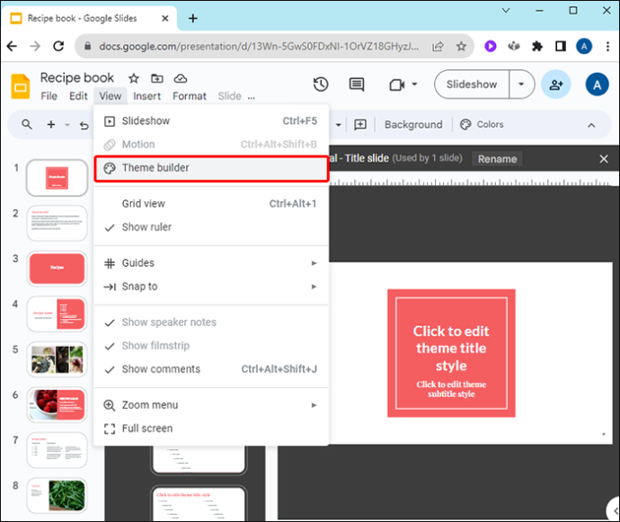620x522 pixels.
Task: Open the new slide layout dropdown arrow
Action: (67, 125)
